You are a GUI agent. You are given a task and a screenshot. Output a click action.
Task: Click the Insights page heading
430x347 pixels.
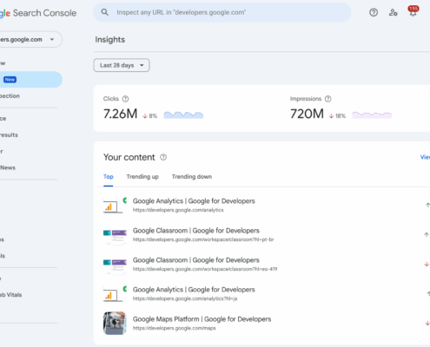tap(110, 40)
